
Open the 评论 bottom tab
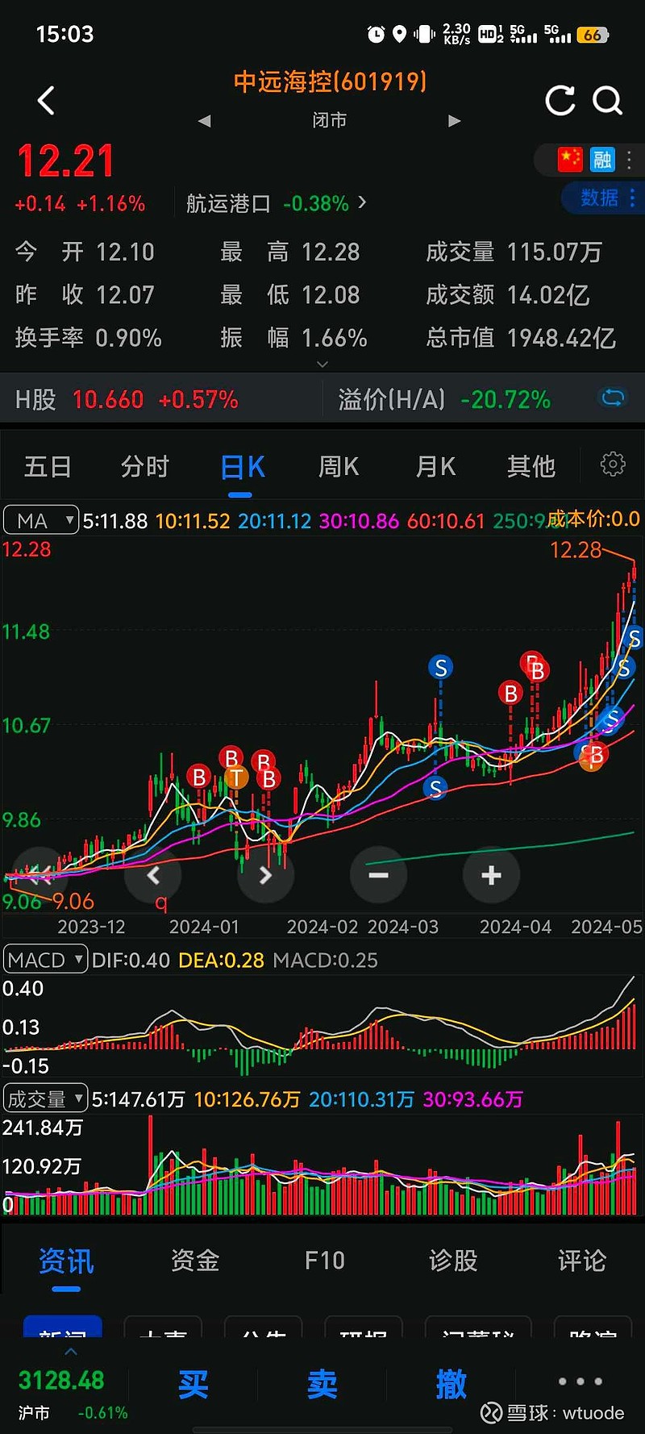tap(581, 1261)
